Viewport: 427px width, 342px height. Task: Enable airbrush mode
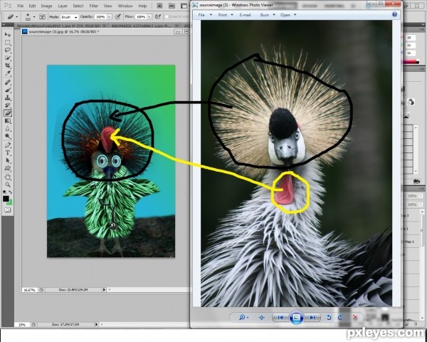(x=158, y=16)
